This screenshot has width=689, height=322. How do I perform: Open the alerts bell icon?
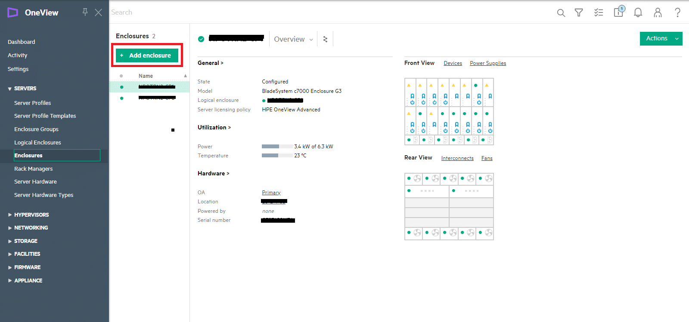click(638, 13)
